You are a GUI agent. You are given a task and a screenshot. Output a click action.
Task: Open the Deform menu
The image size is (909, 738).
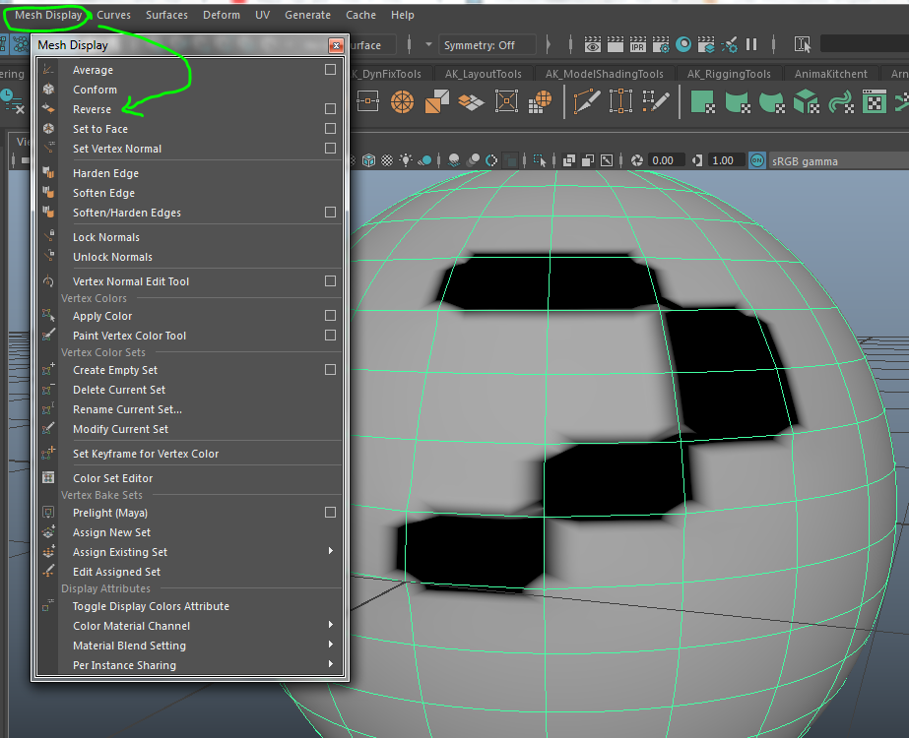tap(221, 15)
